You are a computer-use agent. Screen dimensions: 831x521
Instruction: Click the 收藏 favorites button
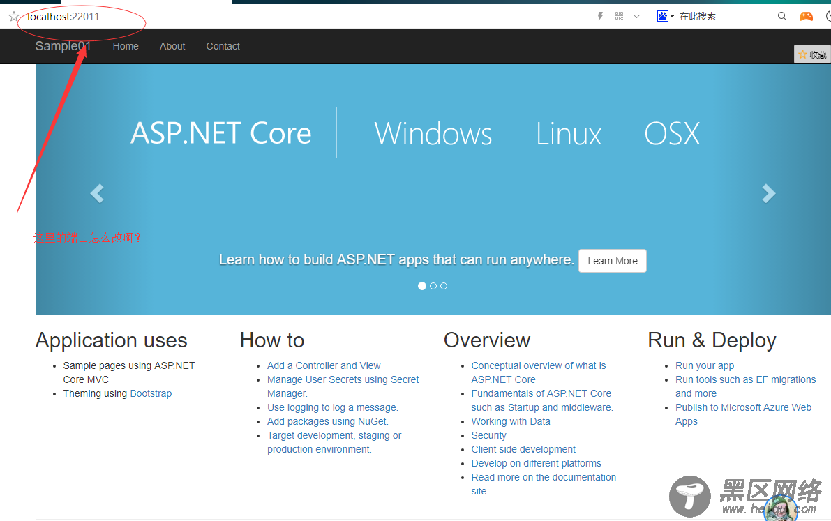click(x=812, y=54)
